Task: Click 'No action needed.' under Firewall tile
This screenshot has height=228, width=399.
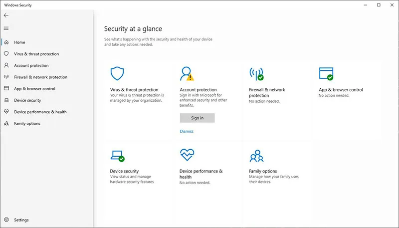Action: pos(264,101)
